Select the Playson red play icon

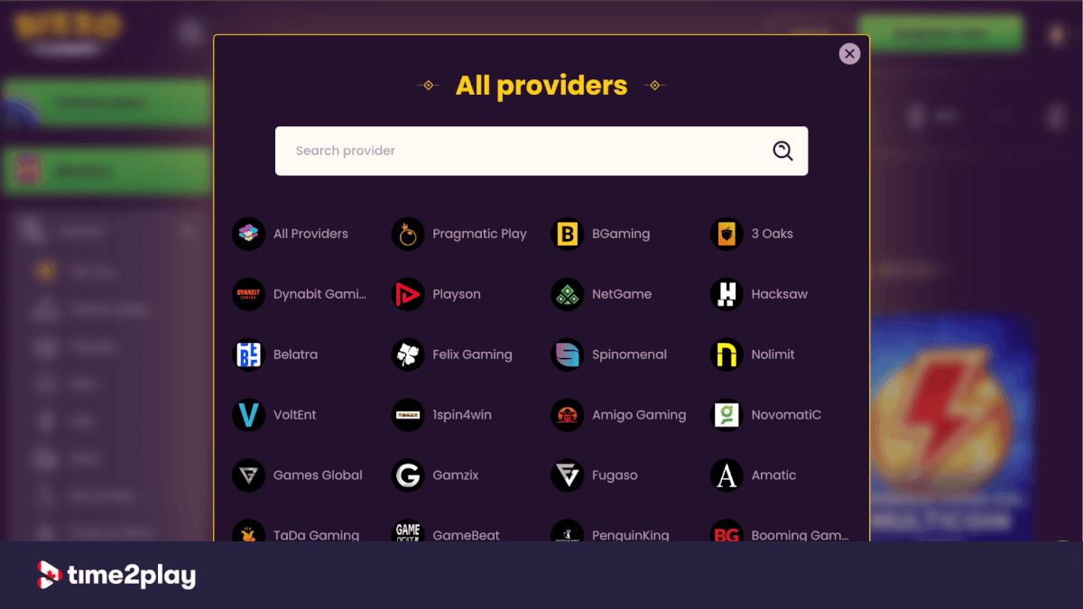[x=408, y=294]
